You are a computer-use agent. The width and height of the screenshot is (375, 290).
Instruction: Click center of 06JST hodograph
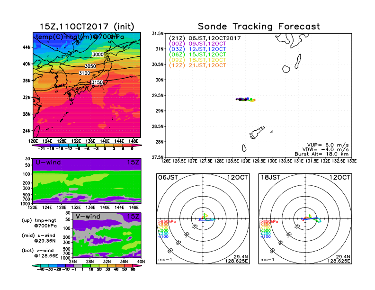pos(203,219)
